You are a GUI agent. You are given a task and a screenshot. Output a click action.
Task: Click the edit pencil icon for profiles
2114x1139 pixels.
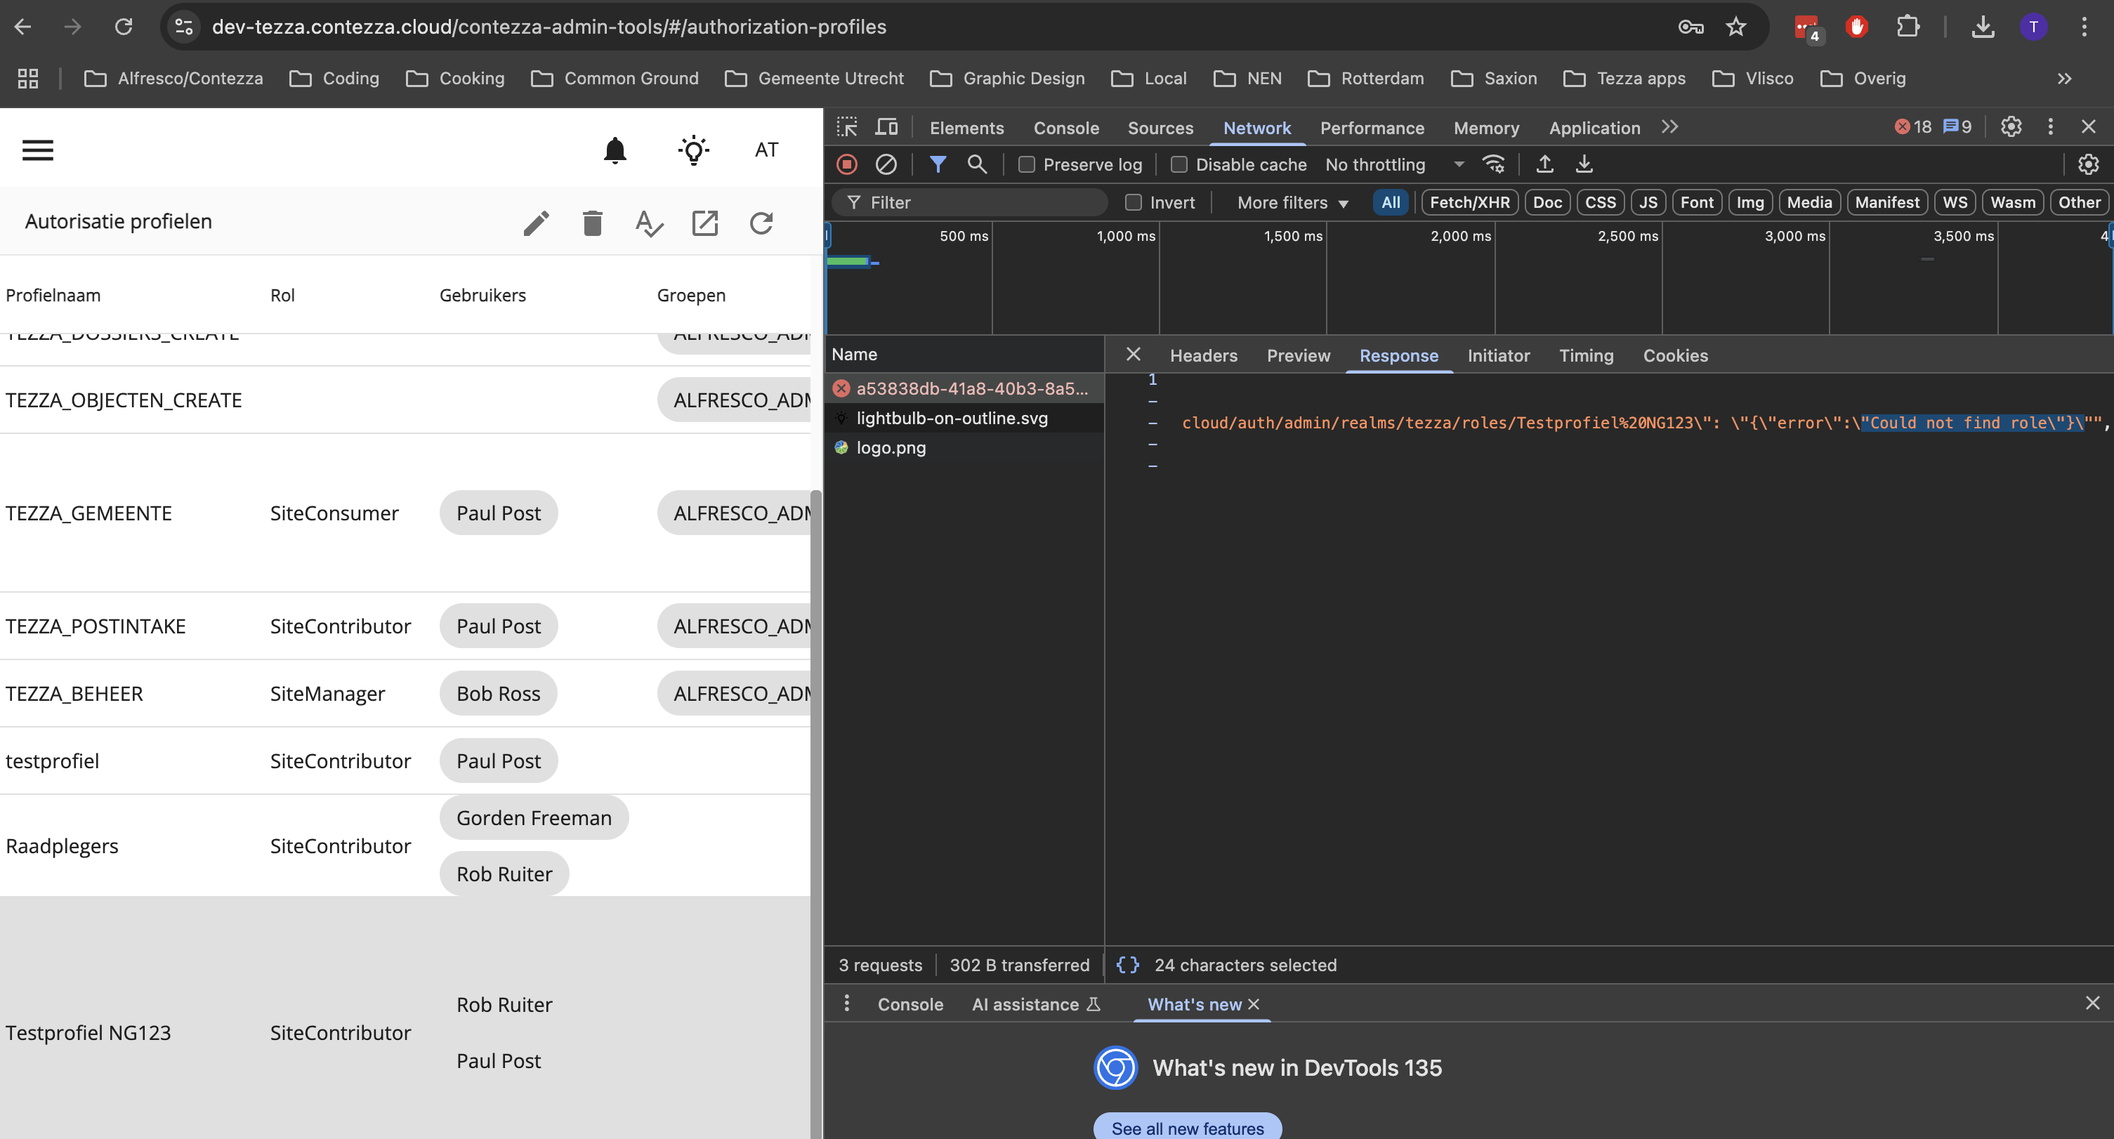pos(536,223)
